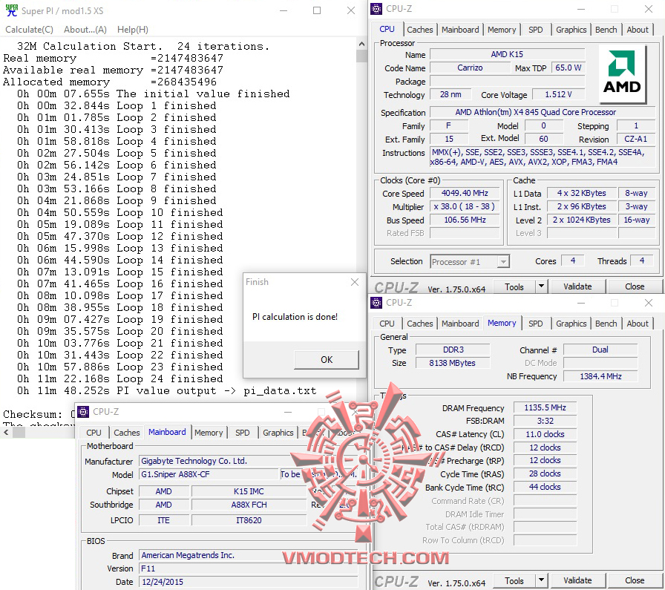Open the Bench tab in top CPU-Z window
The image size is (665, 590).
click(x=606, y=30)
